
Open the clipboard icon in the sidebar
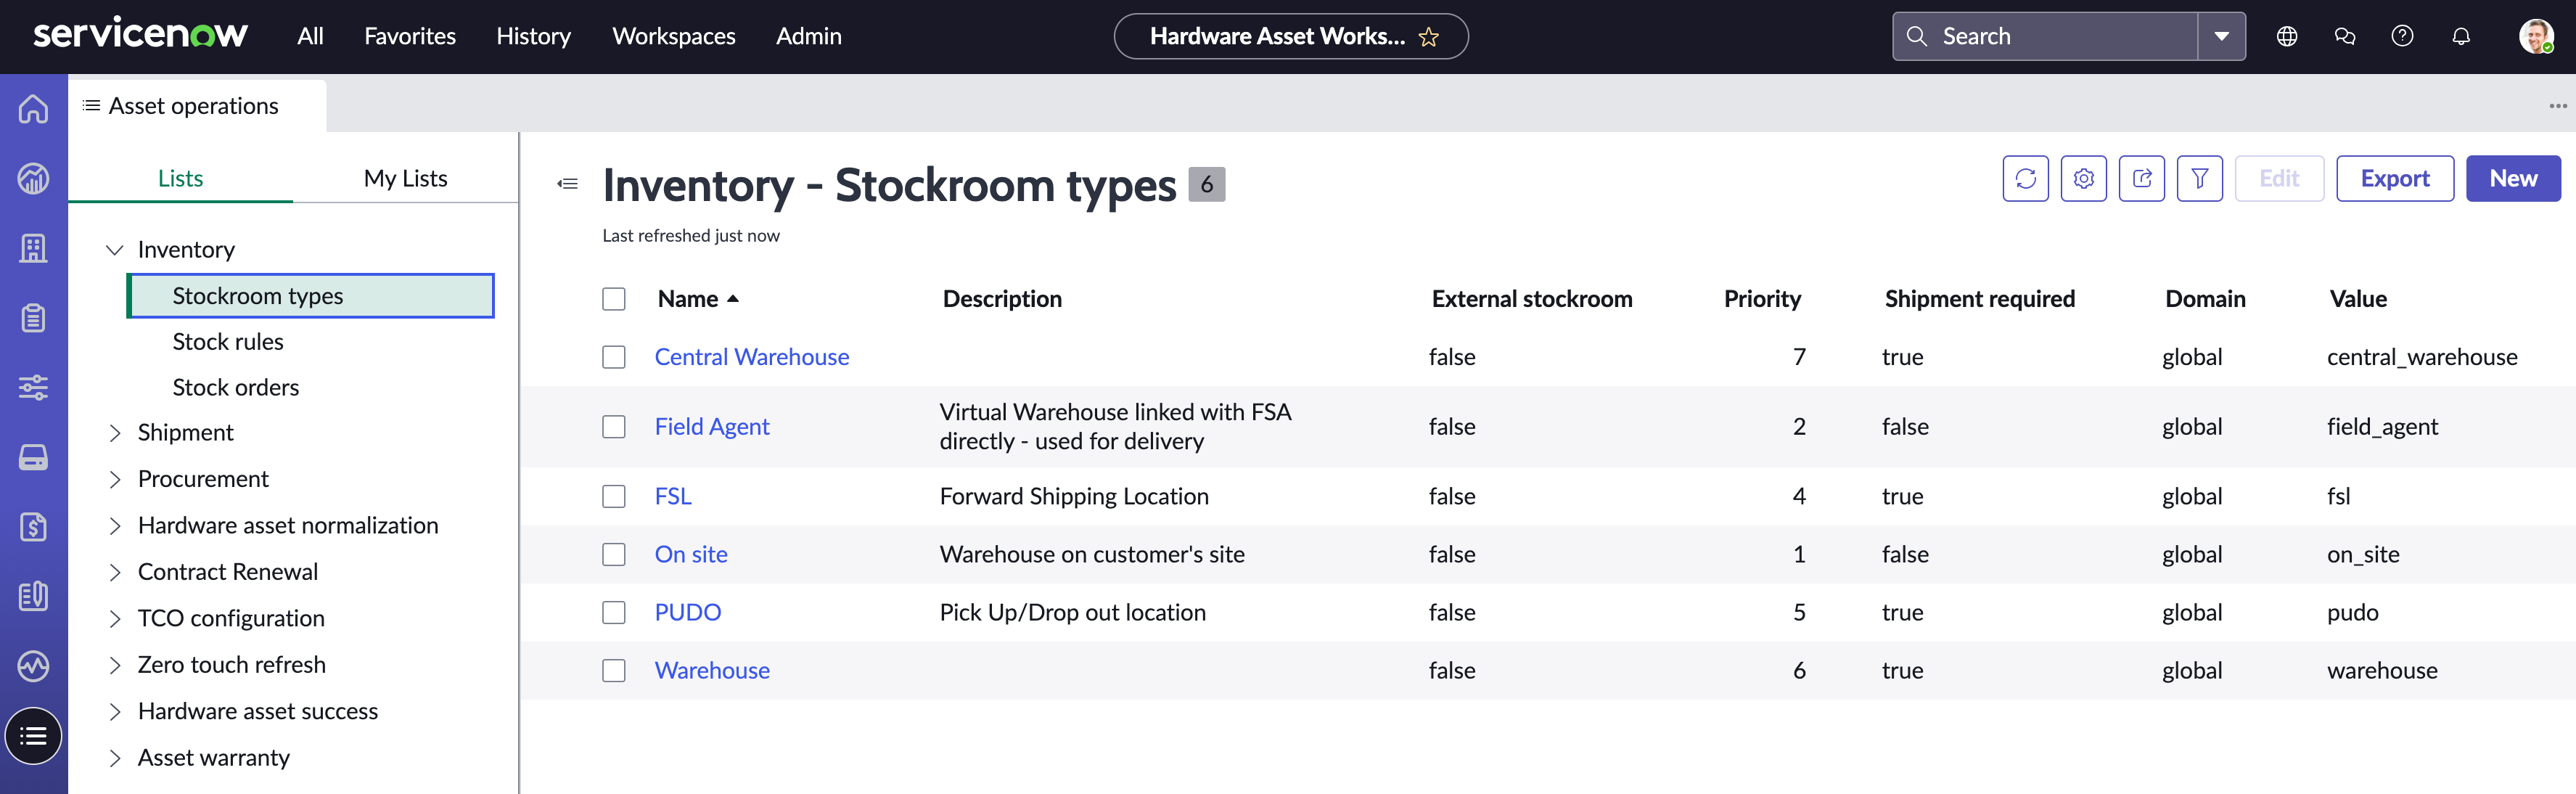[33, 318]
